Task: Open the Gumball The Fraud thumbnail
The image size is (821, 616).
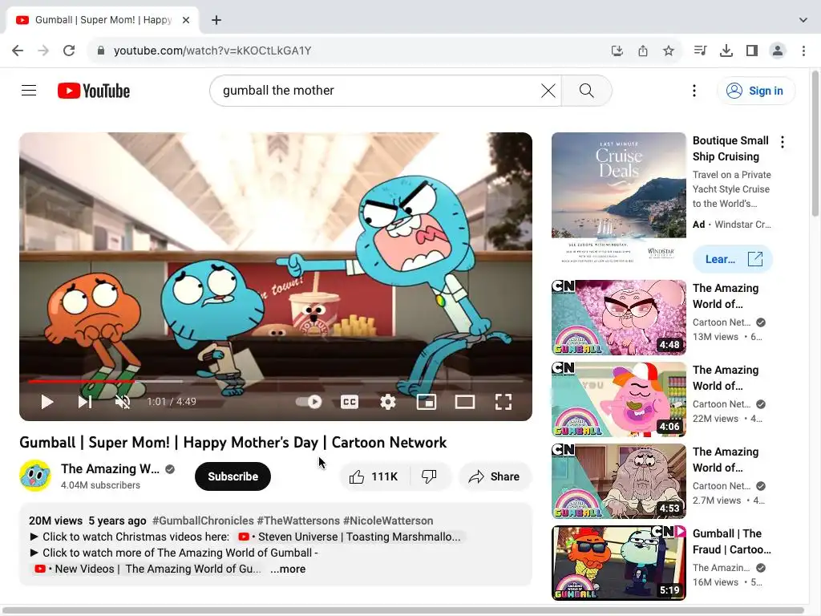Action: tap(619, 562)
